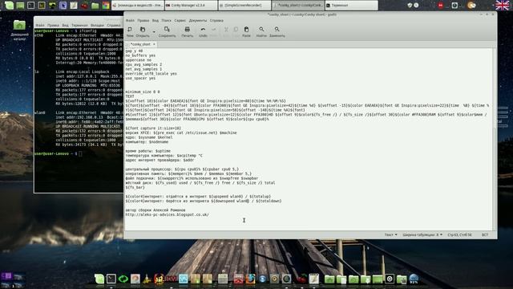Click the Find magnifier icon
The height and width of the screenshot is (289, 513).
(x=261, y=30)
